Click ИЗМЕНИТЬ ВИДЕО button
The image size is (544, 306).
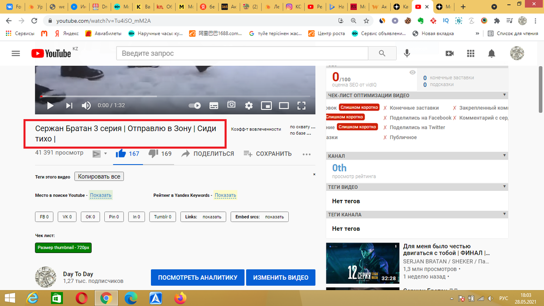[x=281, y=277]
